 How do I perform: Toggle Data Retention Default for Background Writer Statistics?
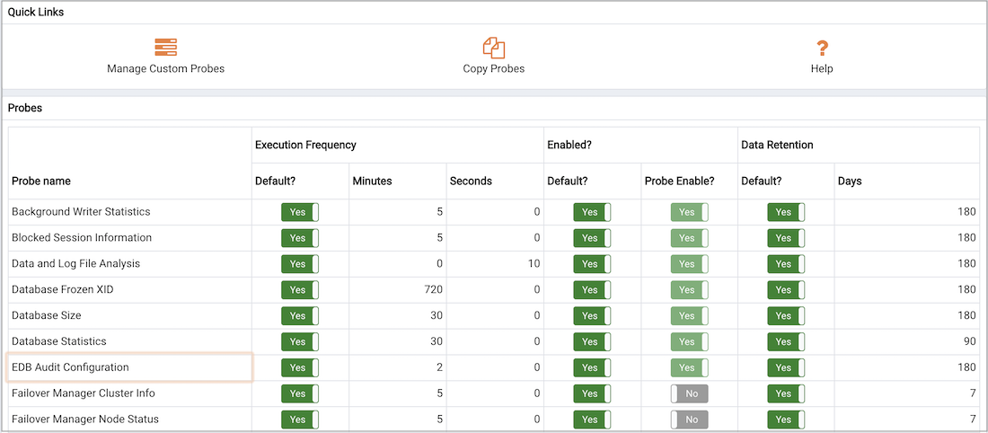point(787,212)
